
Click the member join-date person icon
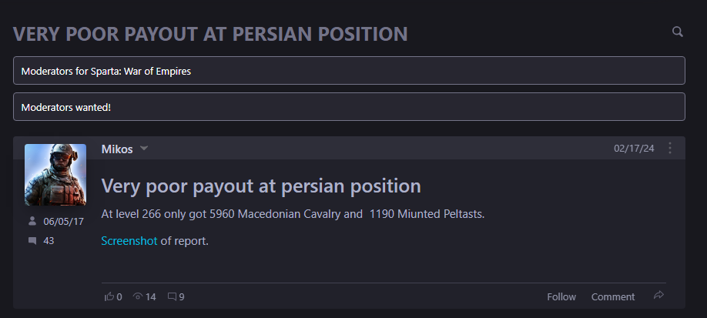coord(32,221)
